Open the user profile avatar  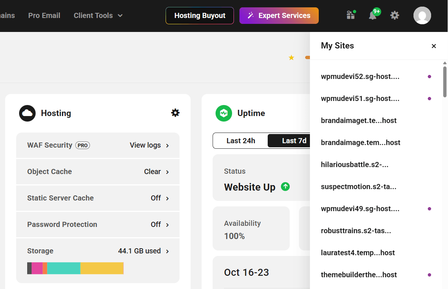(422, 15)
